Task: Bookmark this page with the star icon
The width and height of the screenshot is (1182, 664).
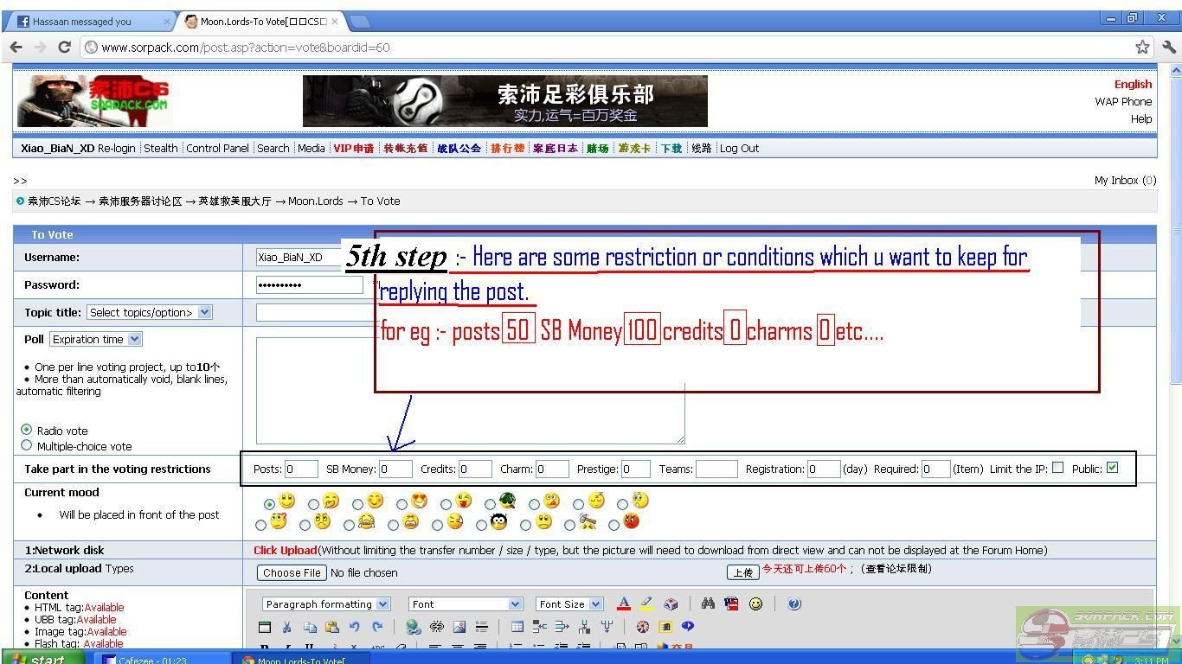Action: (x=1142, y=48)
